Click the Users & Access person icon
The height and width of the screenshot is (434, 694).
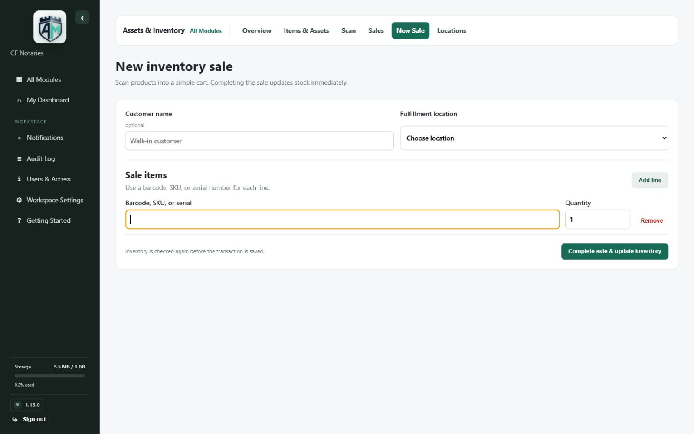[x=19, y=179]
